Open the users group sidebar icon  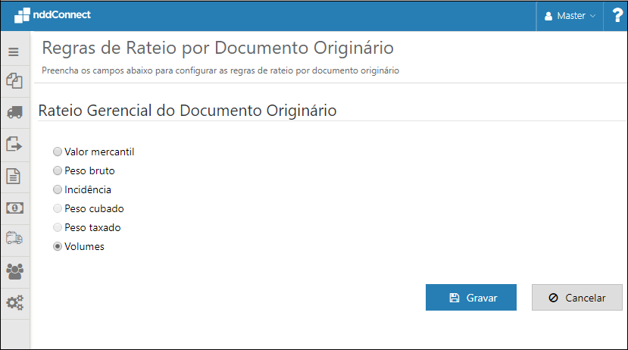pyautogui.click(x=15, y=271)
